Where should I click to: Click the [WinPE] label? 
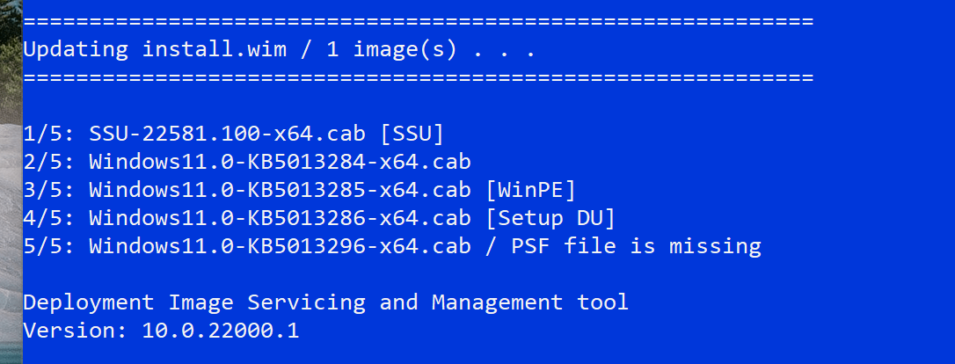pyautogui.click(x=530, y=190)
